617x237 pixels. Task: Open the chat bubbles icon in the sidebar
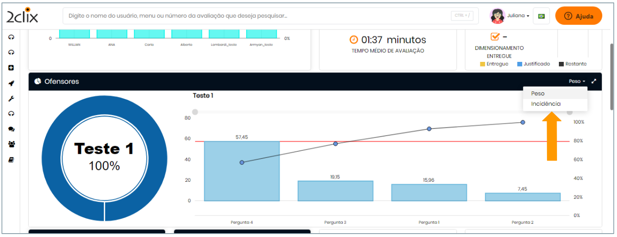(11, 129)
